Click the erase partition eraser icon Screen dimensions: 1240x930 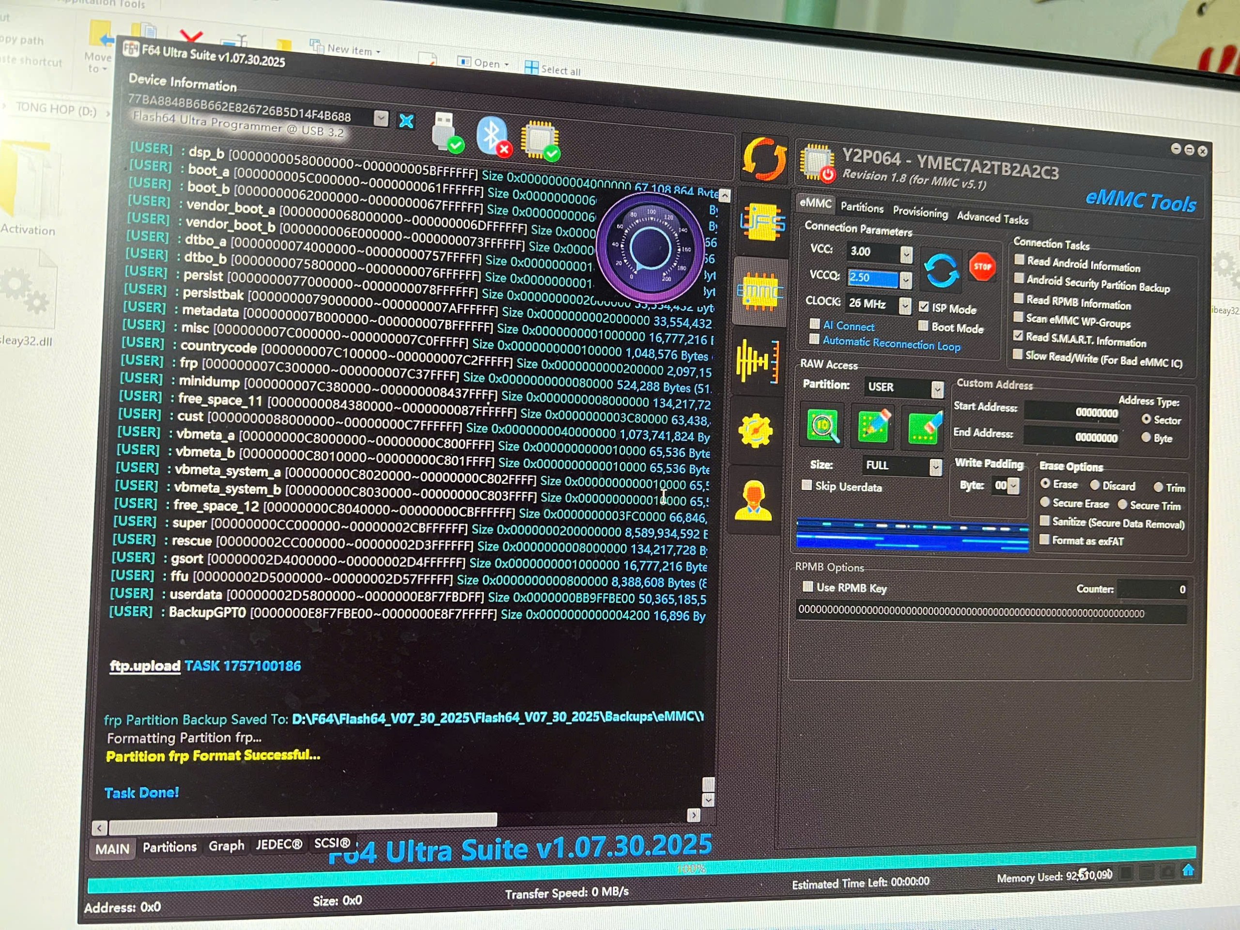point(924,429)
